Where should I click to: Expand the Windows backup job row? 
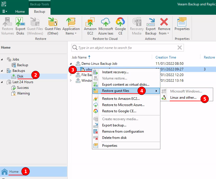pos(71,80)
